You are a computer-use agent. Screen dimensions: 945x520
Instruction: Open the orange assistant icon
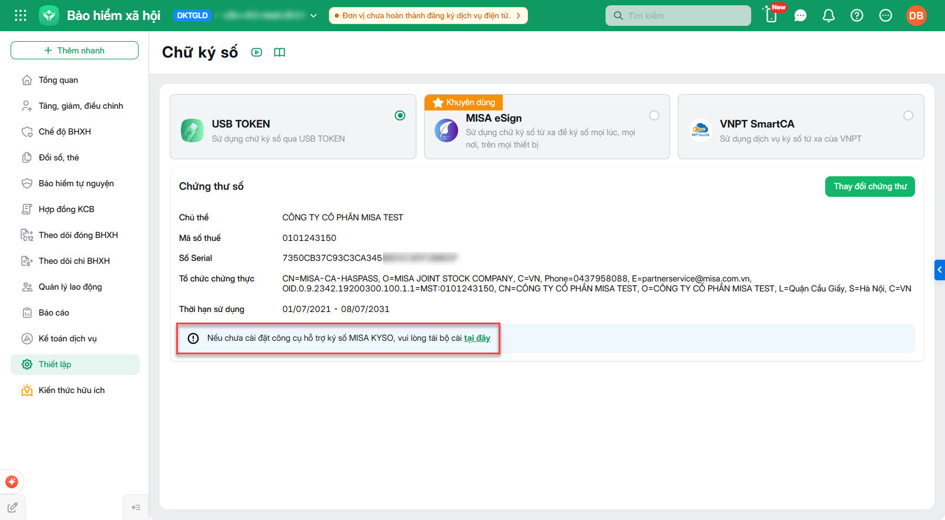pyautogui.click(x=12, y=482)
